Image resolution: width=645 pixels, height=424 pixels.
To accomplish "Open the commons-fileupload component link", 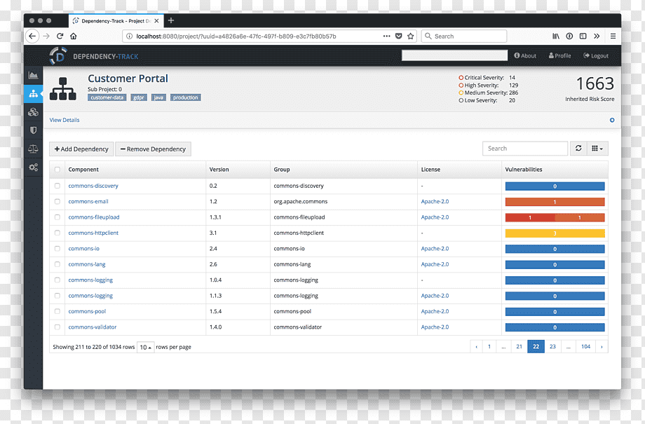I will pos(94,217).
